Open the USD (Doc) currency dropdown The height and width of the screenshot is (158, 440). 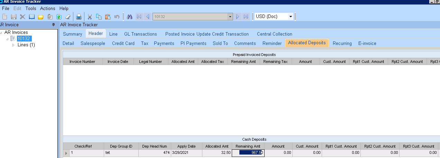(x=291, y=17)
